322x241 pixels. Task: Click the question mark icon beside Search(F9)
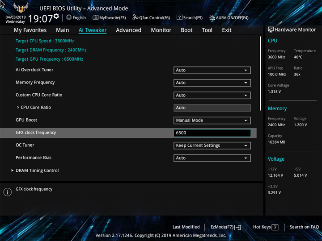179,17
